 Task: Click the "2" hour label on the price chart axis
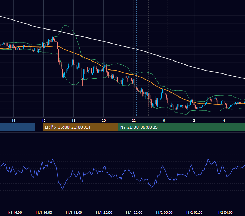pos(194,121)
